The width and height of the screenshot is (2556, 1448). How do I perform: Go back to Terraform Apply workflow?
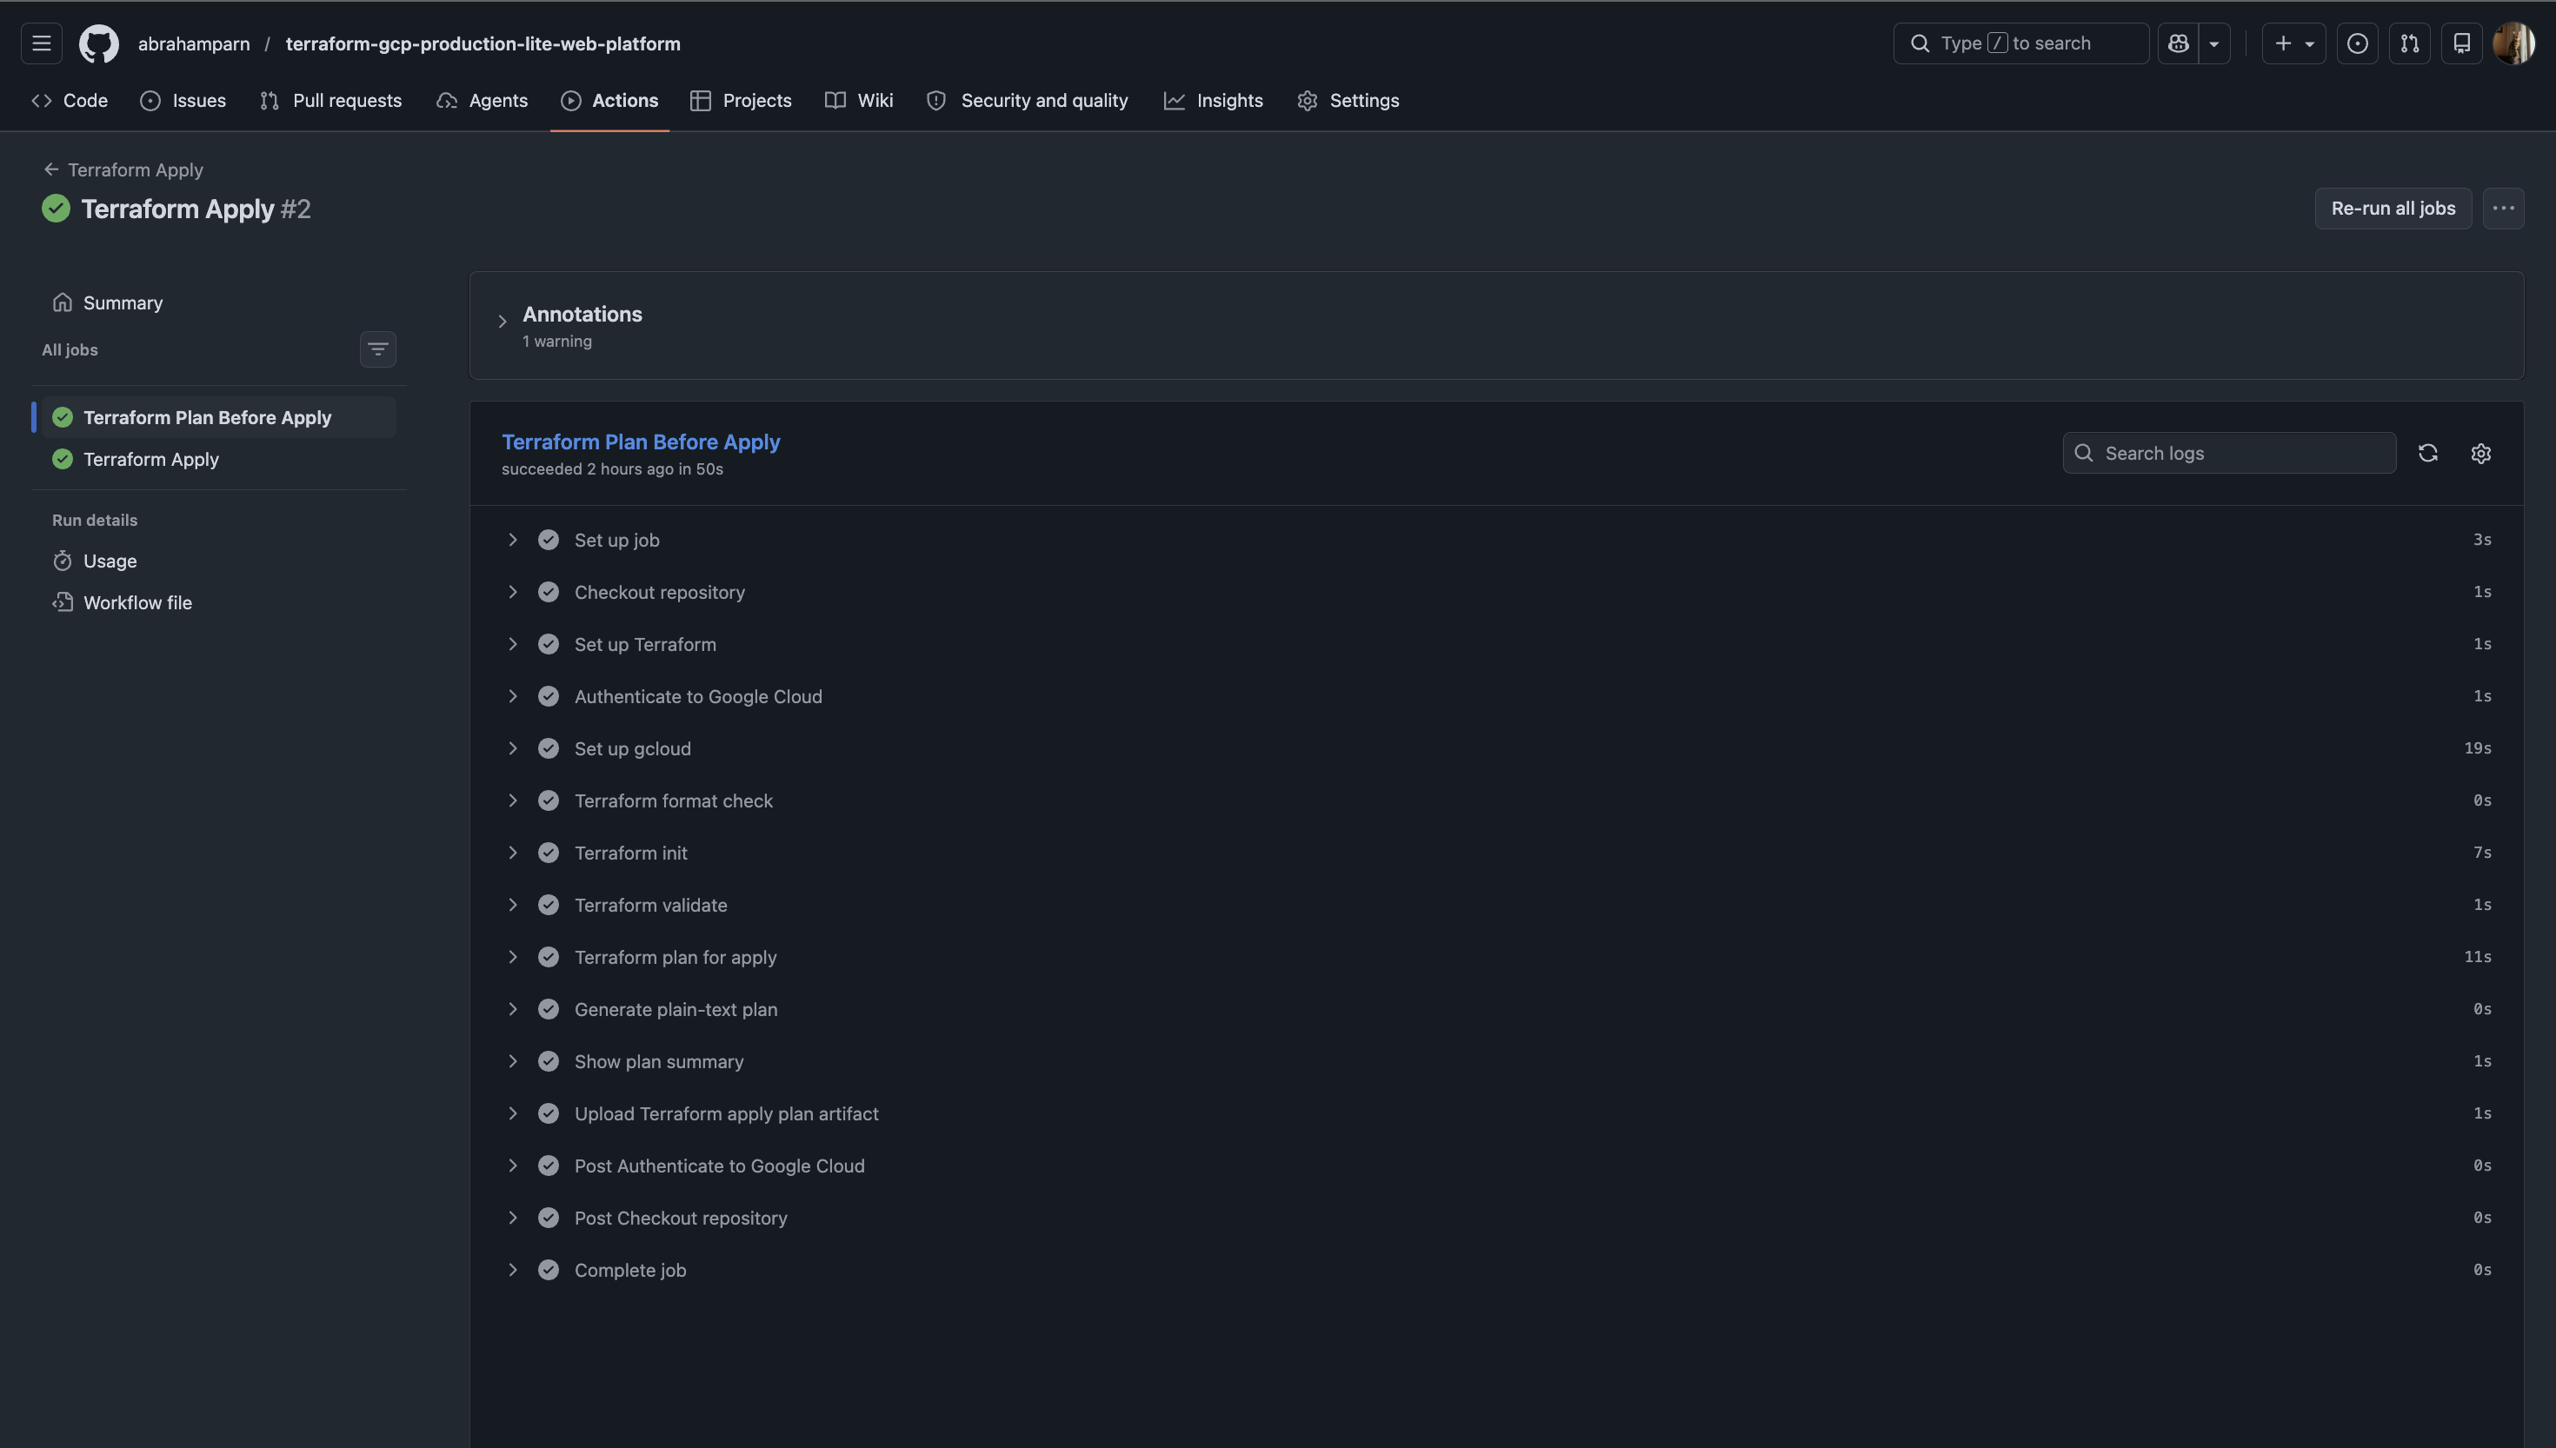[x=123, y=170]
